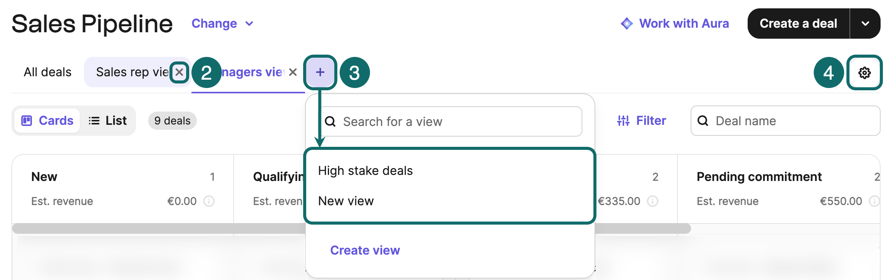This screenshot has height=280, width=892.
Task: Click the Create a deal button
Action: [x=798, y=23]
